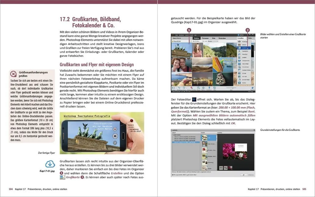Select the highlighted 200.00 × 100.00 mm size
This screenshot has height=197, width=315.
click(186, 142)
